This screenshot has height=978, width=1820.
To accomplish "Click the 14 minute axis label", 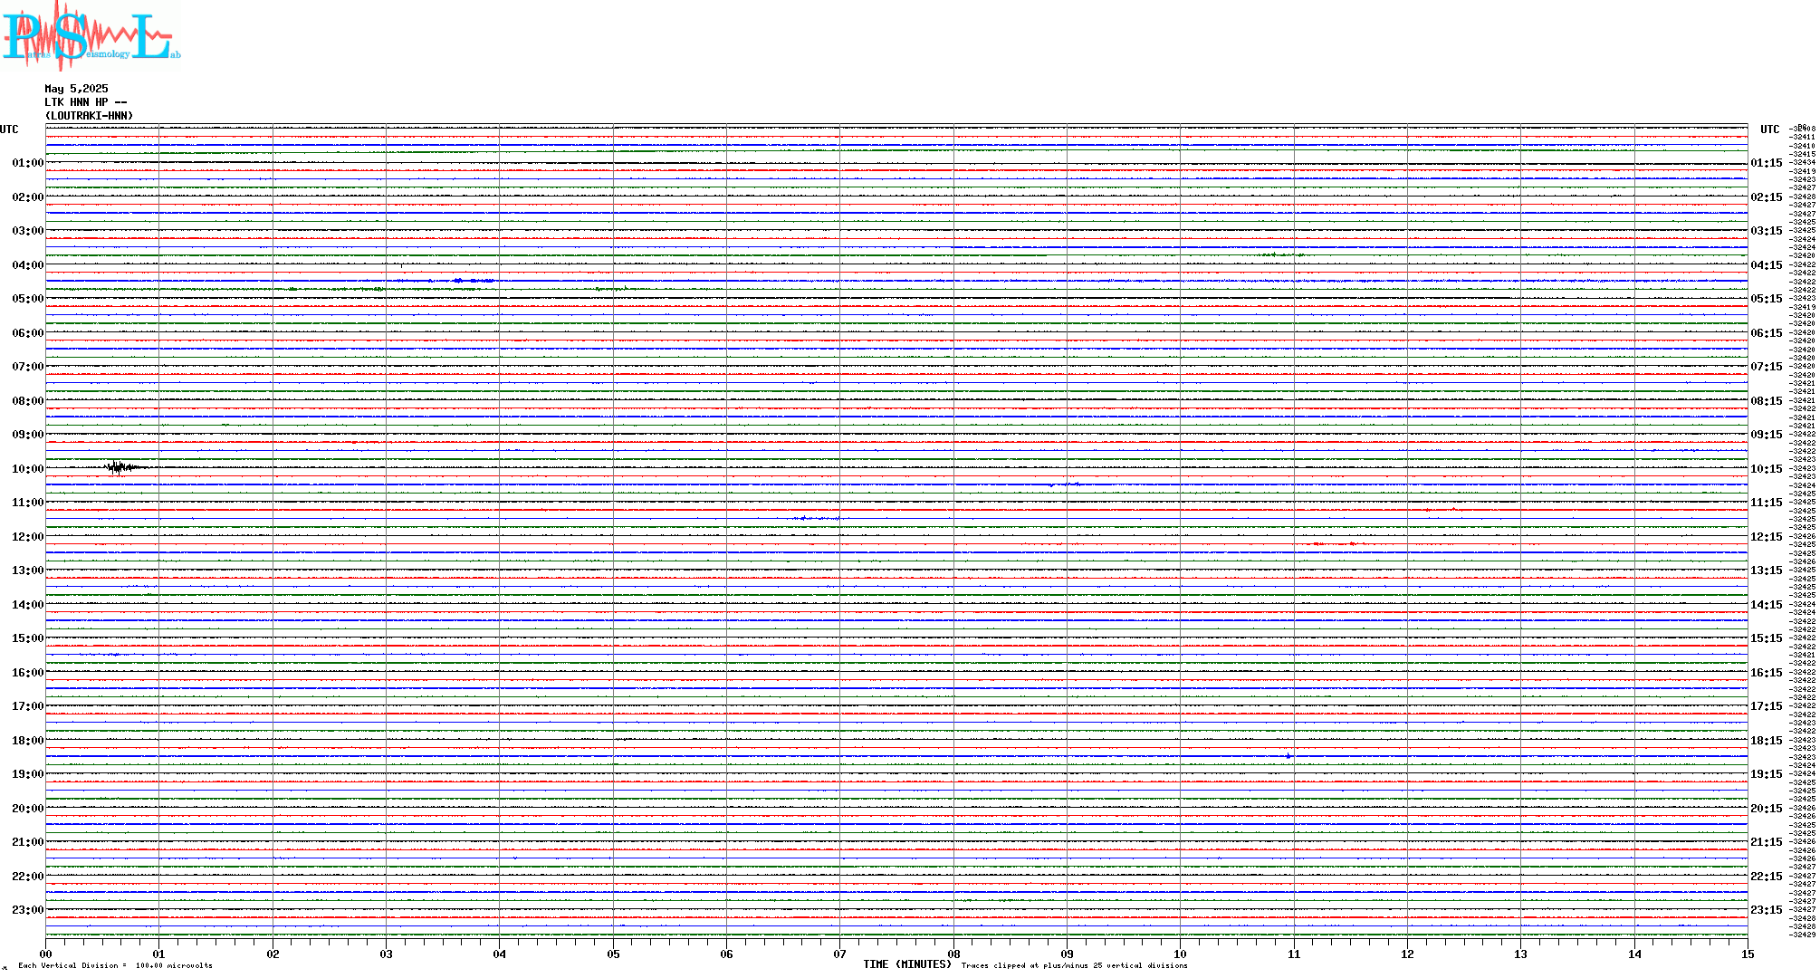I will 1634,954.
